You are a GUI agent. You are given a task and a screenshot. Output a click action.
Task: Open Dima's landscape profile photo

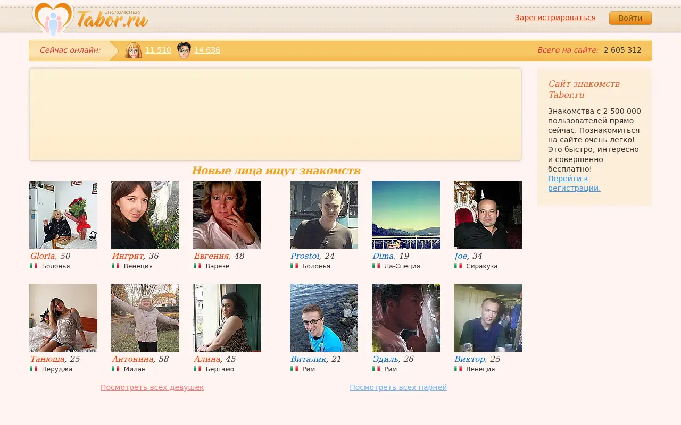(406, 215)
